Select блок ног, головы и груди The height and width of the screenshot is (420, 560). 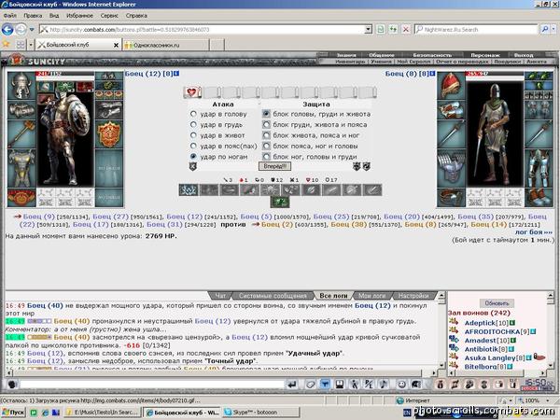[266, 157]
